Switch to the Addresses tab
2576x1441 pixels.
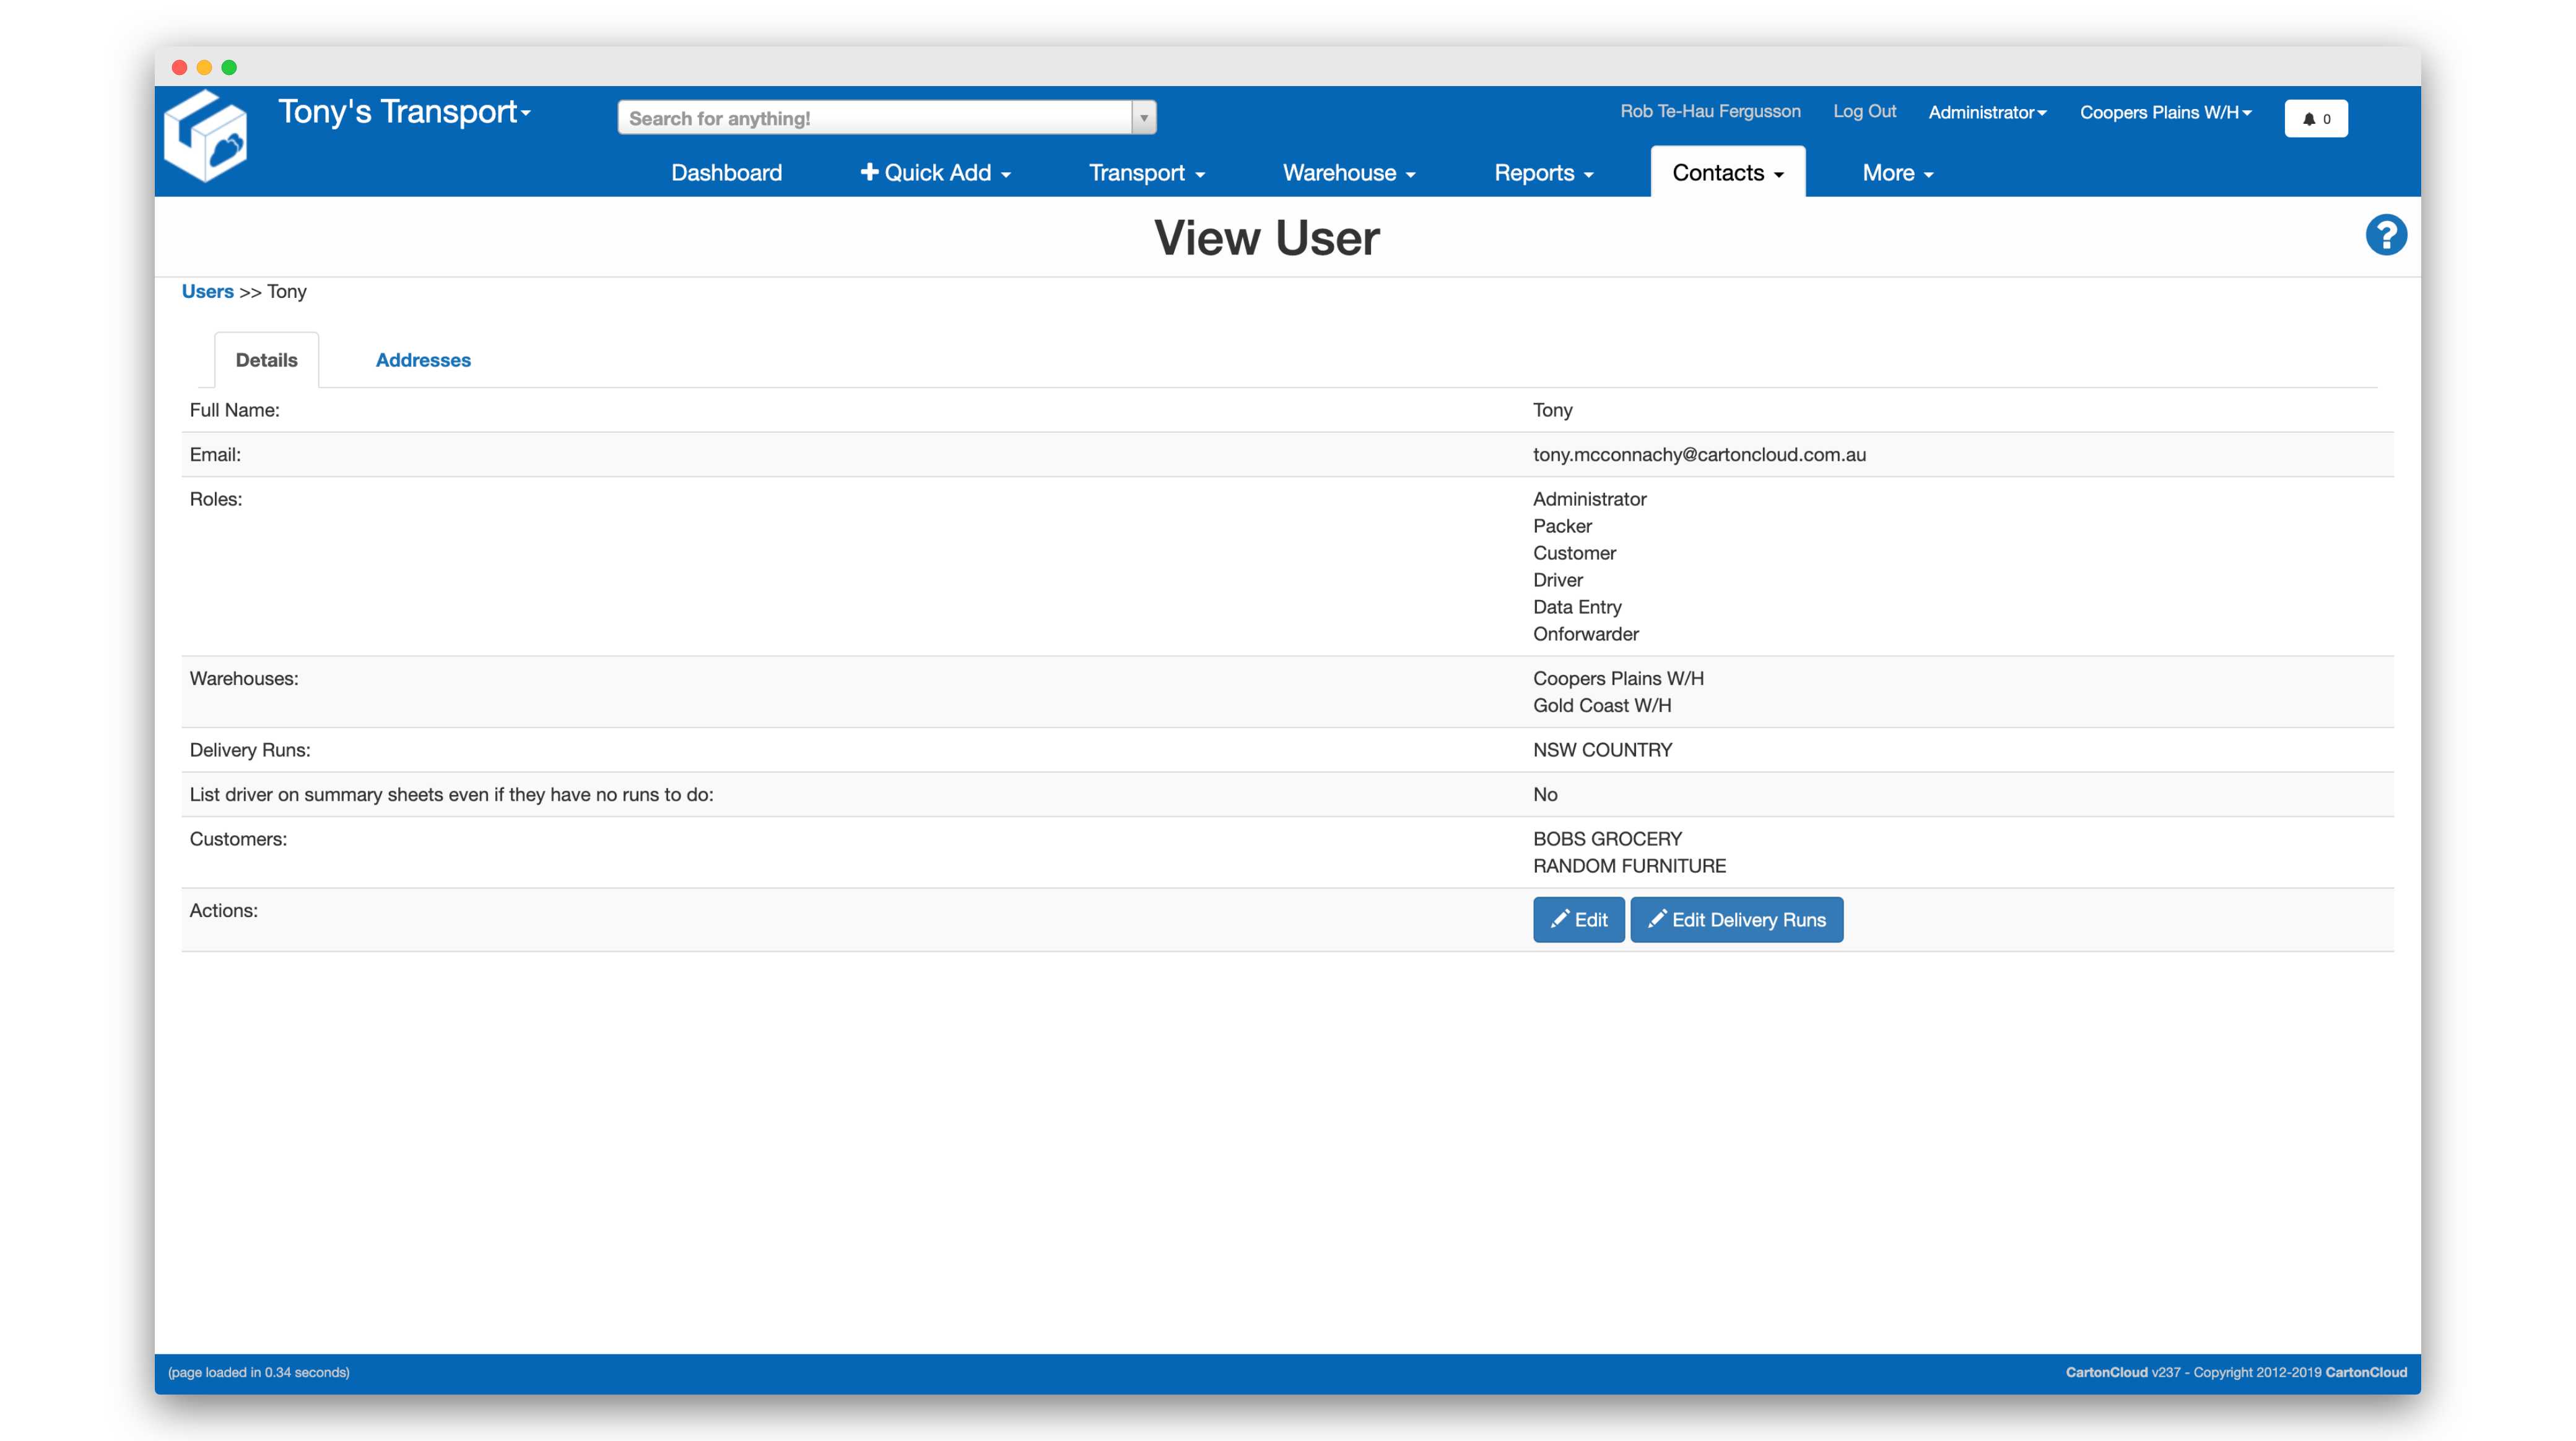[423, 360]
